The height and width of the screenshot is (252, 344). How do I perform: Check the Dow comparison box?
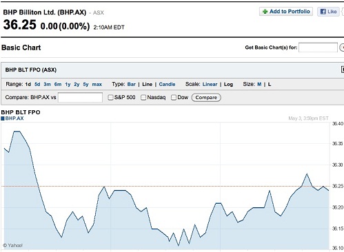click(174, 98)
